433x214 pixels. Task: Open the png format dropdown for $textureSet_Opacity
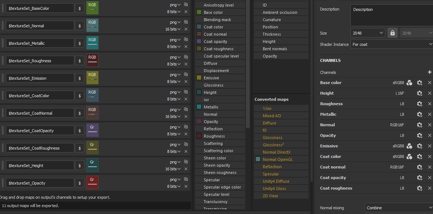click(175, 179)
